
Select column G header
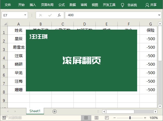point(149,24)
